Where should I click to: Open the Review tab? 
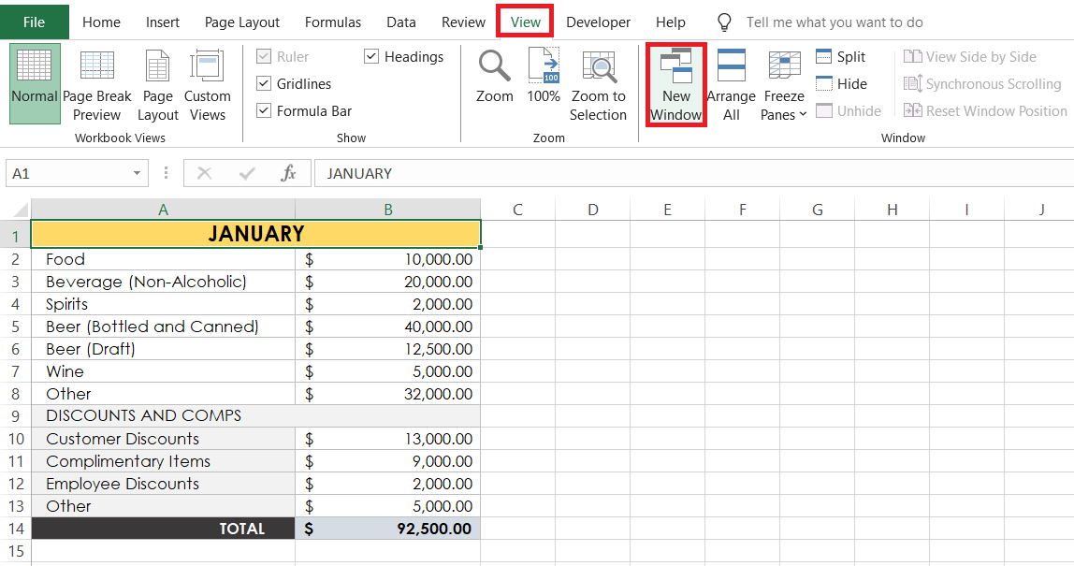click(x=463, y=22)
